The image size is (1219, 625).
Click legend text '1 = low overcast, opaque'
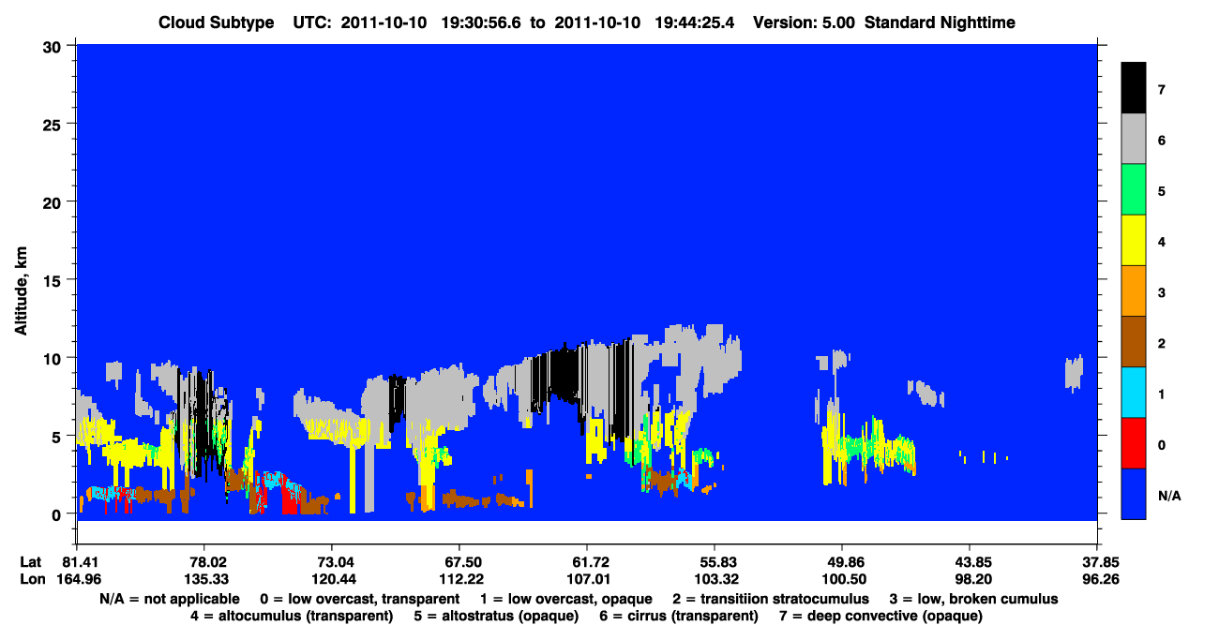(x=566, y=599)
